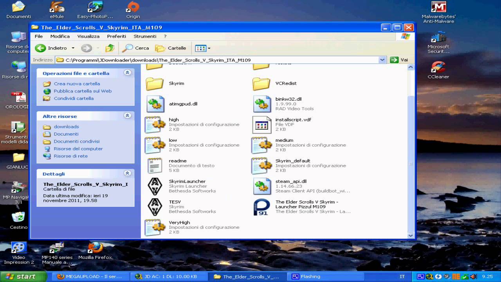Image resolution: width=501 pixels, height=282 pixels.
Task: Select the binkw32.dll file icon
Action: click(261, 104)
